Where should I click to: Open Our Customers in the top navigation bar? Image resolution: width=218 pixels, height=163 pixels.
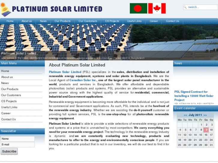88,21
